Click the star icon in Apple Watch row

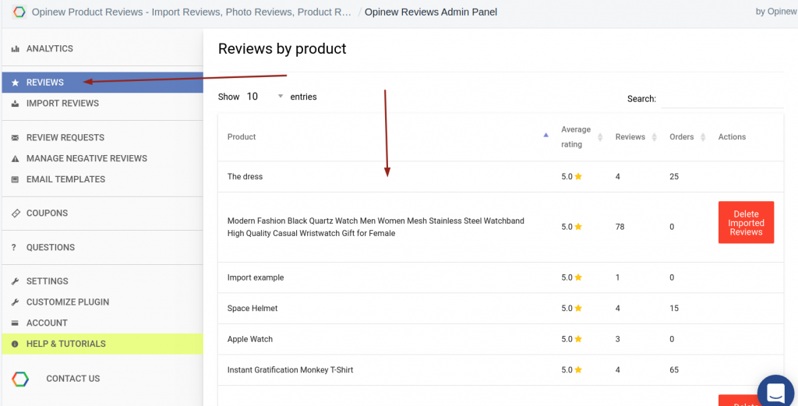click(578, 339)
